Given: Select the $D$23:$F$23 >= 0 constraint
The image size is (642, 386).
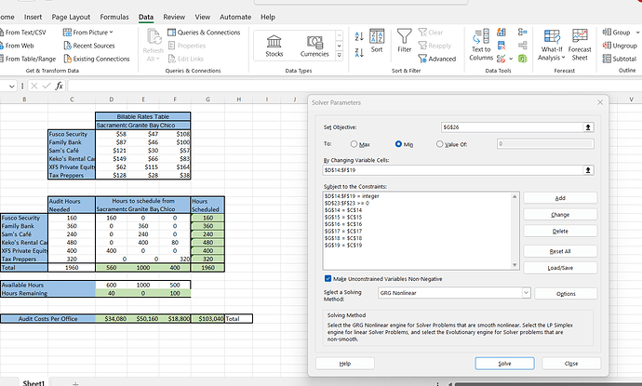Looking at the screenshot, I should (347, 203).
